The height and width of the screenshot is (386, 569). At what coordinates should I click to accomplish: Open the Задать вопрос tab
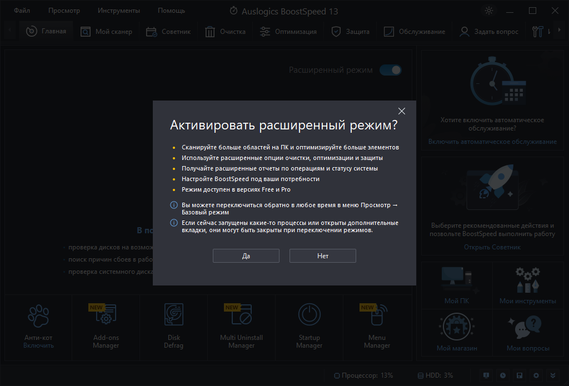click(x=489, y=32)
